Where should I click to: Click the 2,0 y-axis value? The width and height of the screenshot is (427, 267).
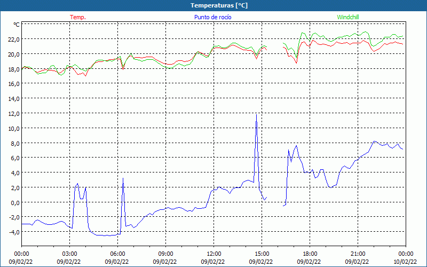tap(15, 188)
